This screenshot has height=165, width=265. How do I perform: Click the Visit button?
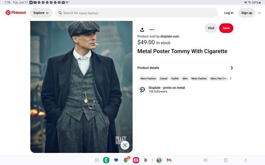coord(211,28)
